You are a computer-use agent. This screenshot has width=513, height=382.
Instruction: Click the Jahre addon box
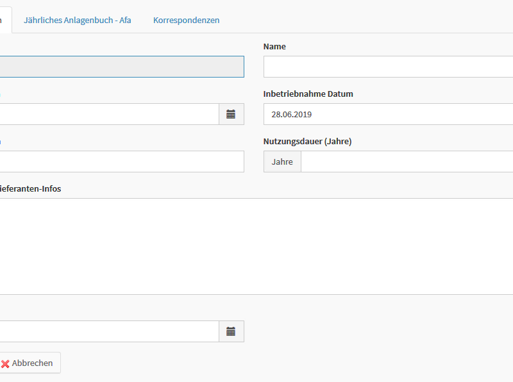pos(282,162)
